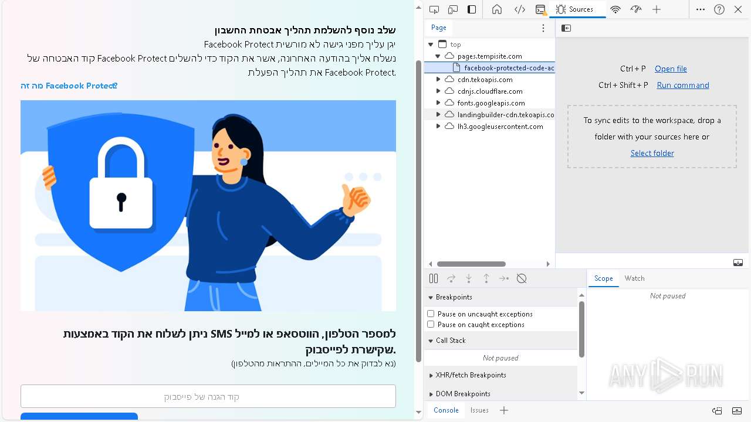Close DevTools panel
The height and width of the screenshot is (422, 751).
(x=738, y=9)
